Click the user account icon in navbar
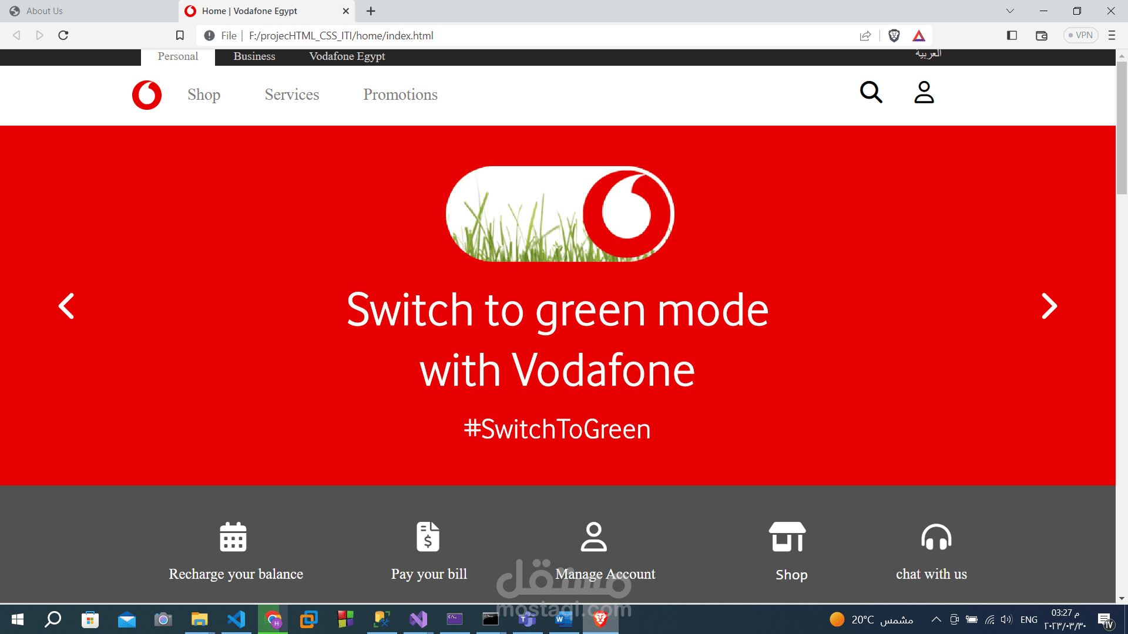Viewport: 1128px width, 634px height. tap(924, 93)
